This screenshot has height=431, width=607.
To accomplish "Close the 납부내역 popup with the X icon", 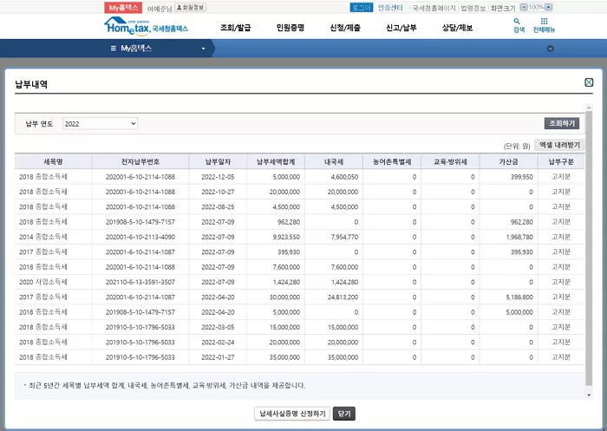I will 589,82.
